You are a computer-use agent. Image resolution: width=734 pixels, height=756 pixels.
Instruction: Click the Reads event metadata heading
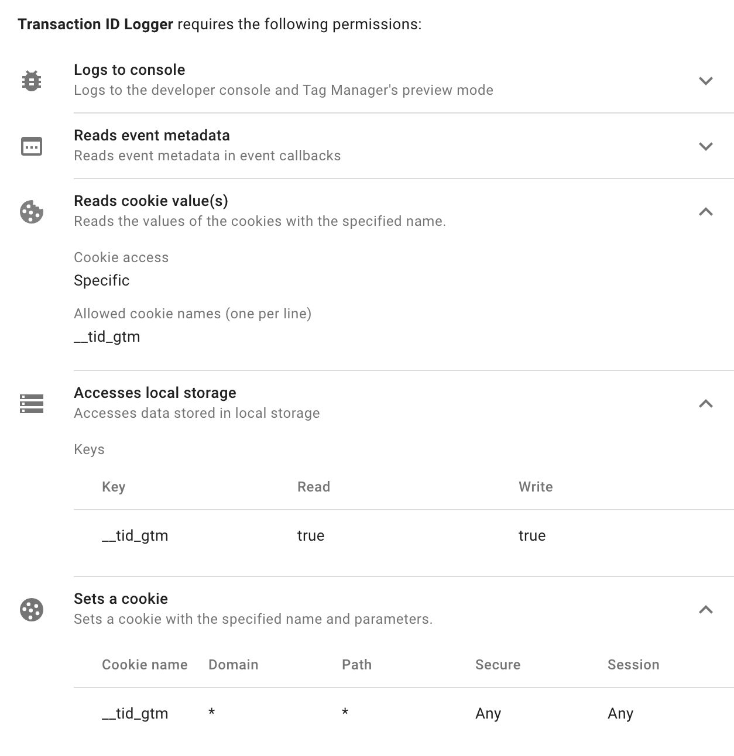click(152, 135)
